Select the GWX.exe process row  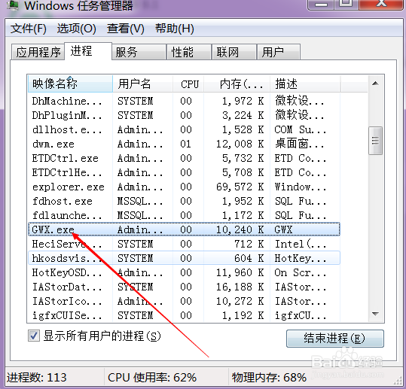coord(184,229)
